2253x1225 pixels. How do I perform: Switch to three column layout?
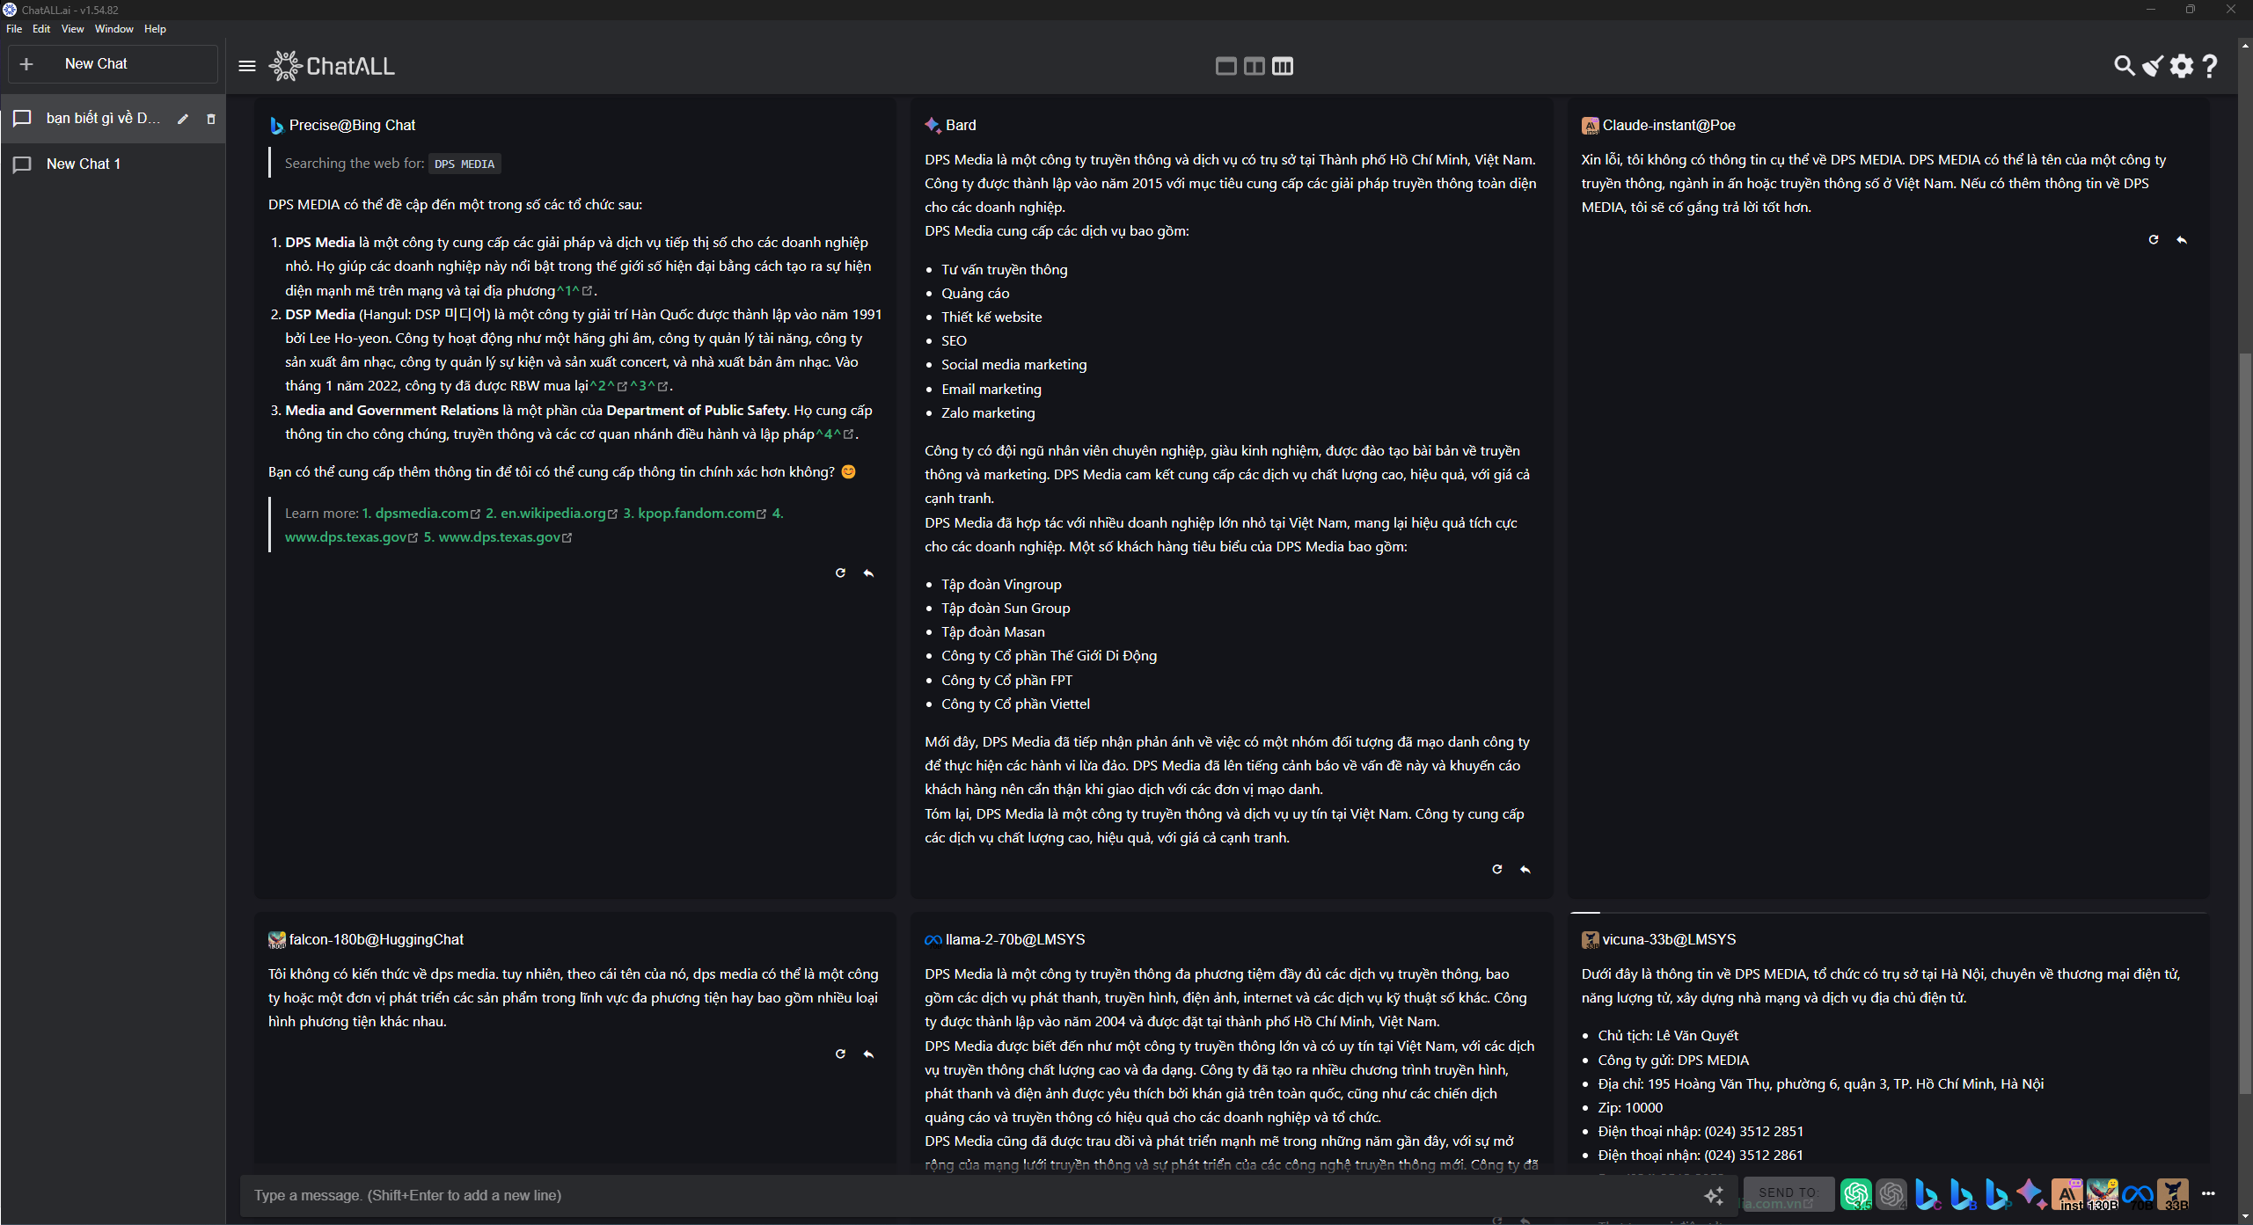pos(1283,66)
